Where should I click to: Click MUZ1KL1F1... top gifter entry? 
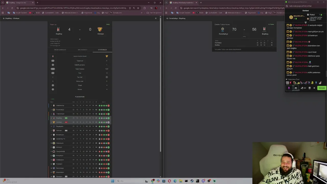click(297, 17)
